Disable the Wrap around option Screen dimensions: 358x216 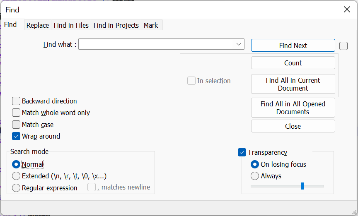16,137
